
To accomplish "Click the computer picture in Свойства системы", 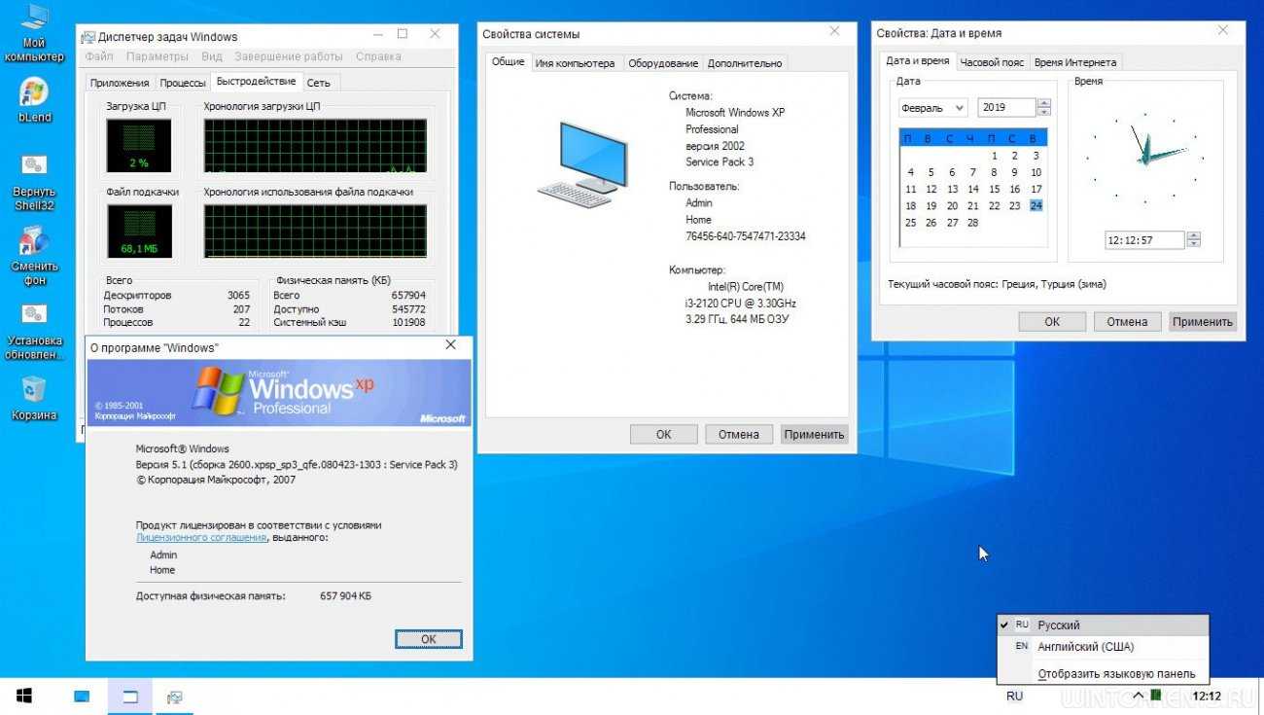I will 582,162.
